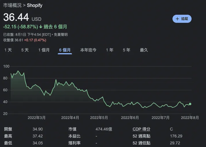Click the 36.44 current price

point(16,17)
